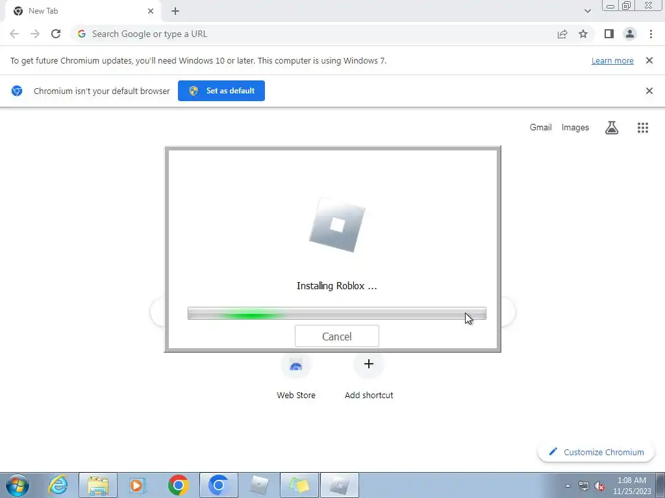This screenshot has width=665, height=498.
Task: Go forward to next page
Action: click(35, 34)
